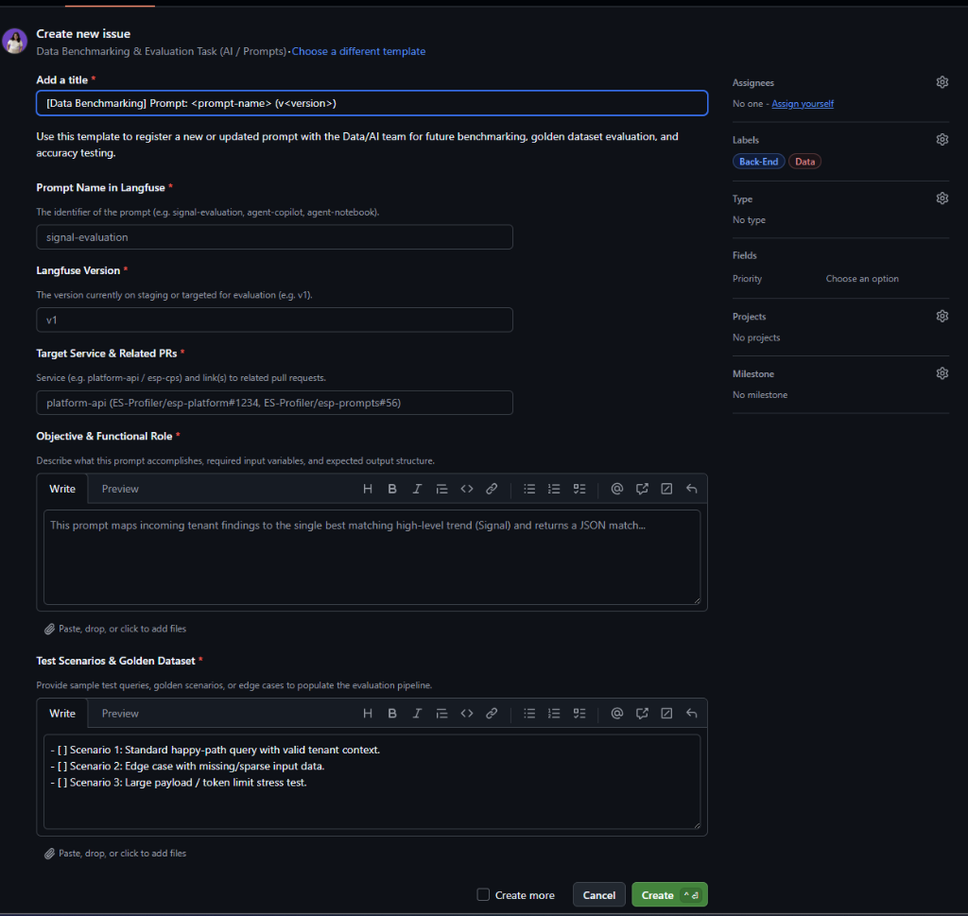
Task: Insert unordered list in Objective editor
Action: pyautogui.click(x=529, y=489)
